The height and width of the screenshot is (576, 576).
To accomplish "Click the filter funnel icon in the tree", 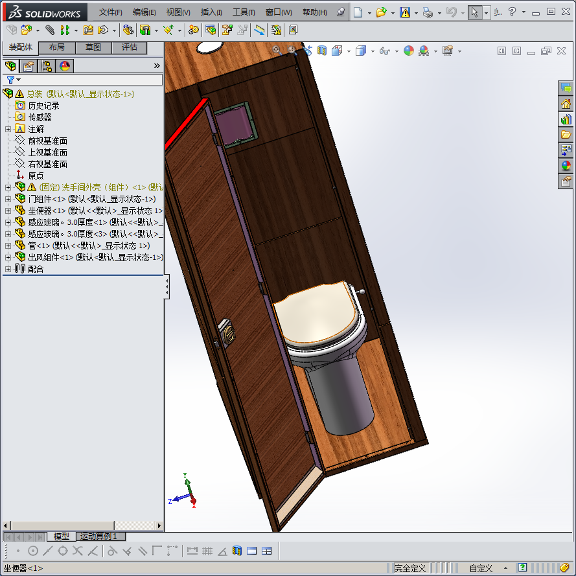I will tap(10, 80).
